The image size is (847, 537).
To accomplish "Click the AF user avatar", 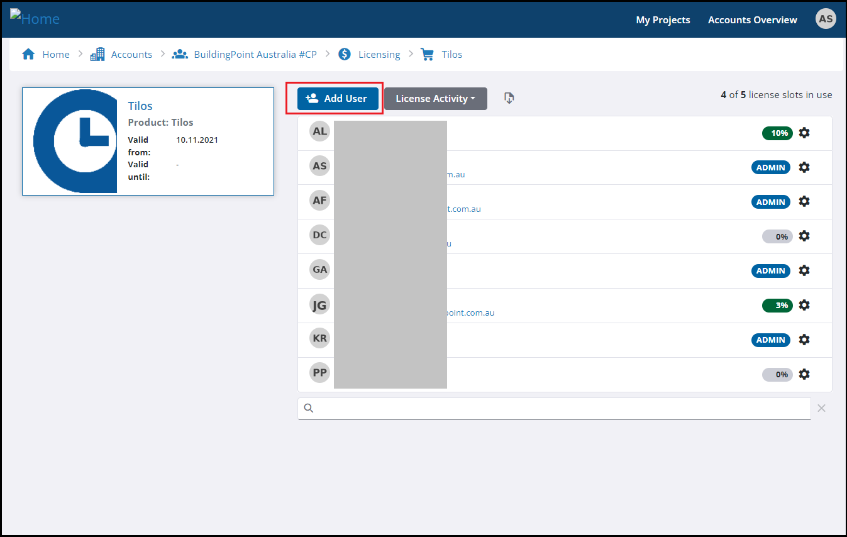I will pos(320,201).
